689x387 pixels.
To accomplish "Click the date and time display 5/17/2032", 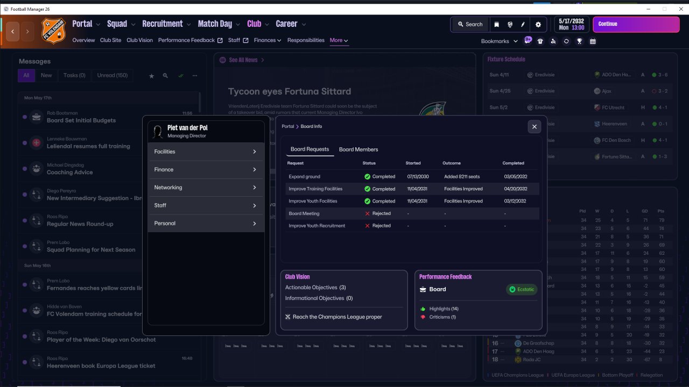I will (571, 24).
